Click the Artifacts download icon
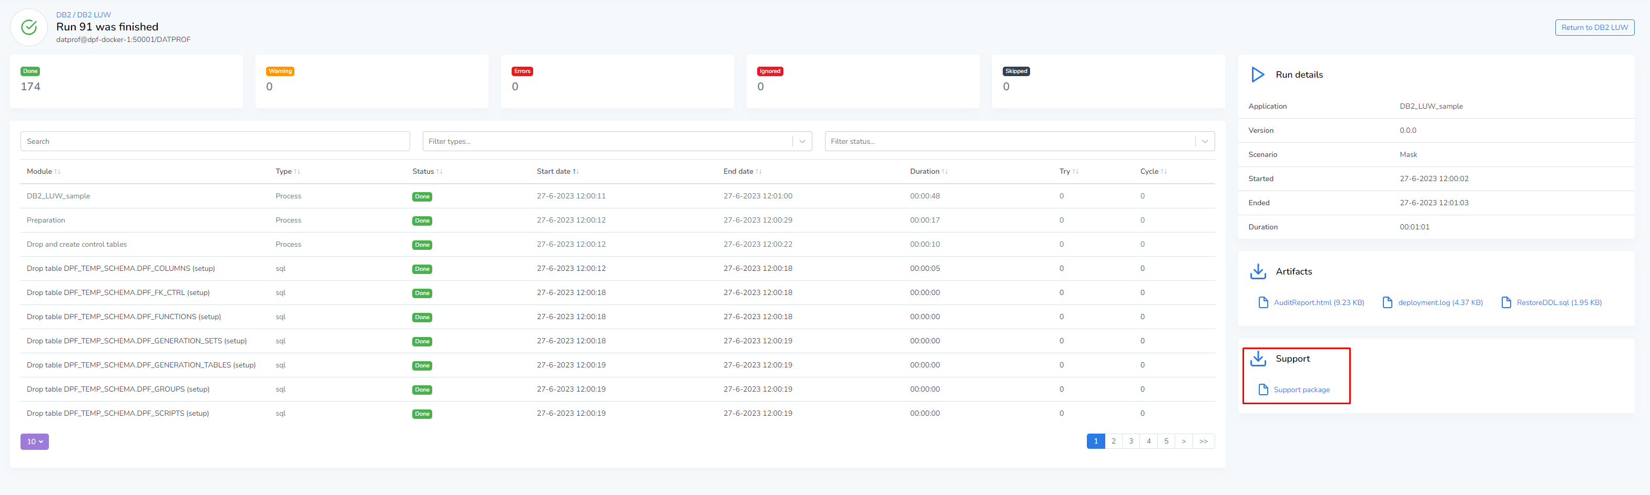The height and width of the screenshot is (495, 1650). click(x=1258, y=272)
